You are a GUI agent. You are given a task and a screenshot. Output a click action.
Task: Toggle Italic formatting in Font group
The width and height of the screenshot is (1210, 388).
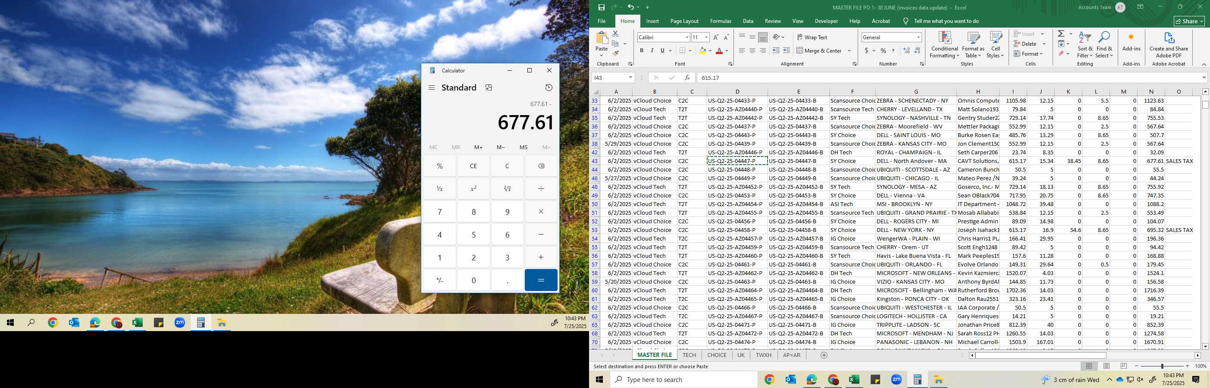(652, 50)
